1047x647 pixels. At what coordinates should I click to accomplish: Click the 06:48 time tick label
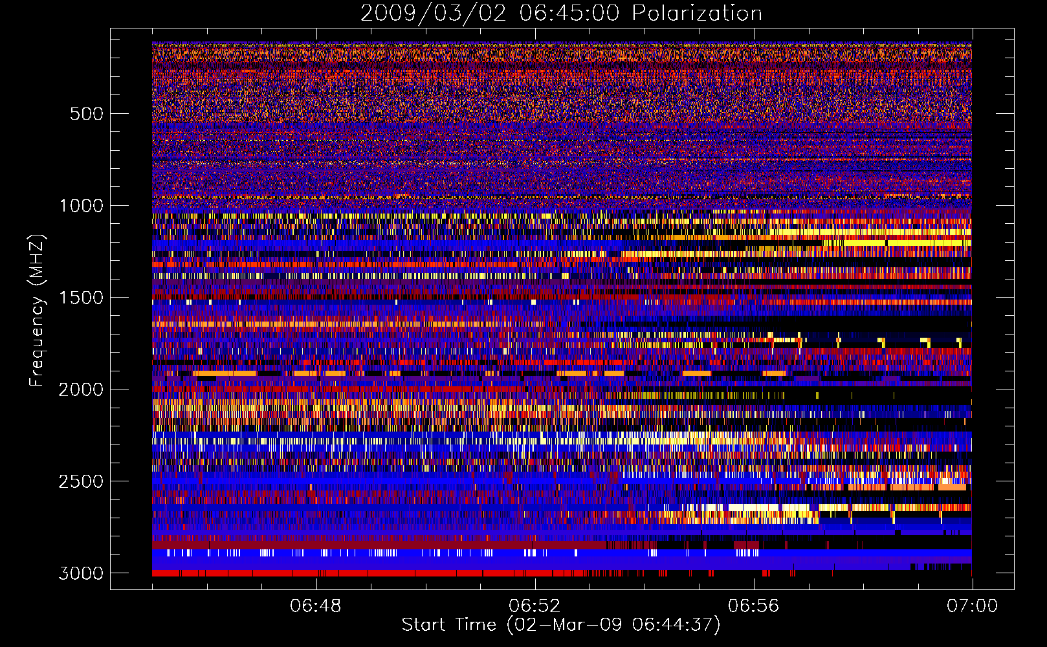click(316, 606)
